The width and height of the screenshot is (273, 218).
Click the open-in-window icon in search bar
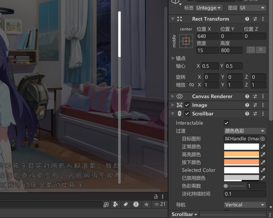click(x=106, y=205)
